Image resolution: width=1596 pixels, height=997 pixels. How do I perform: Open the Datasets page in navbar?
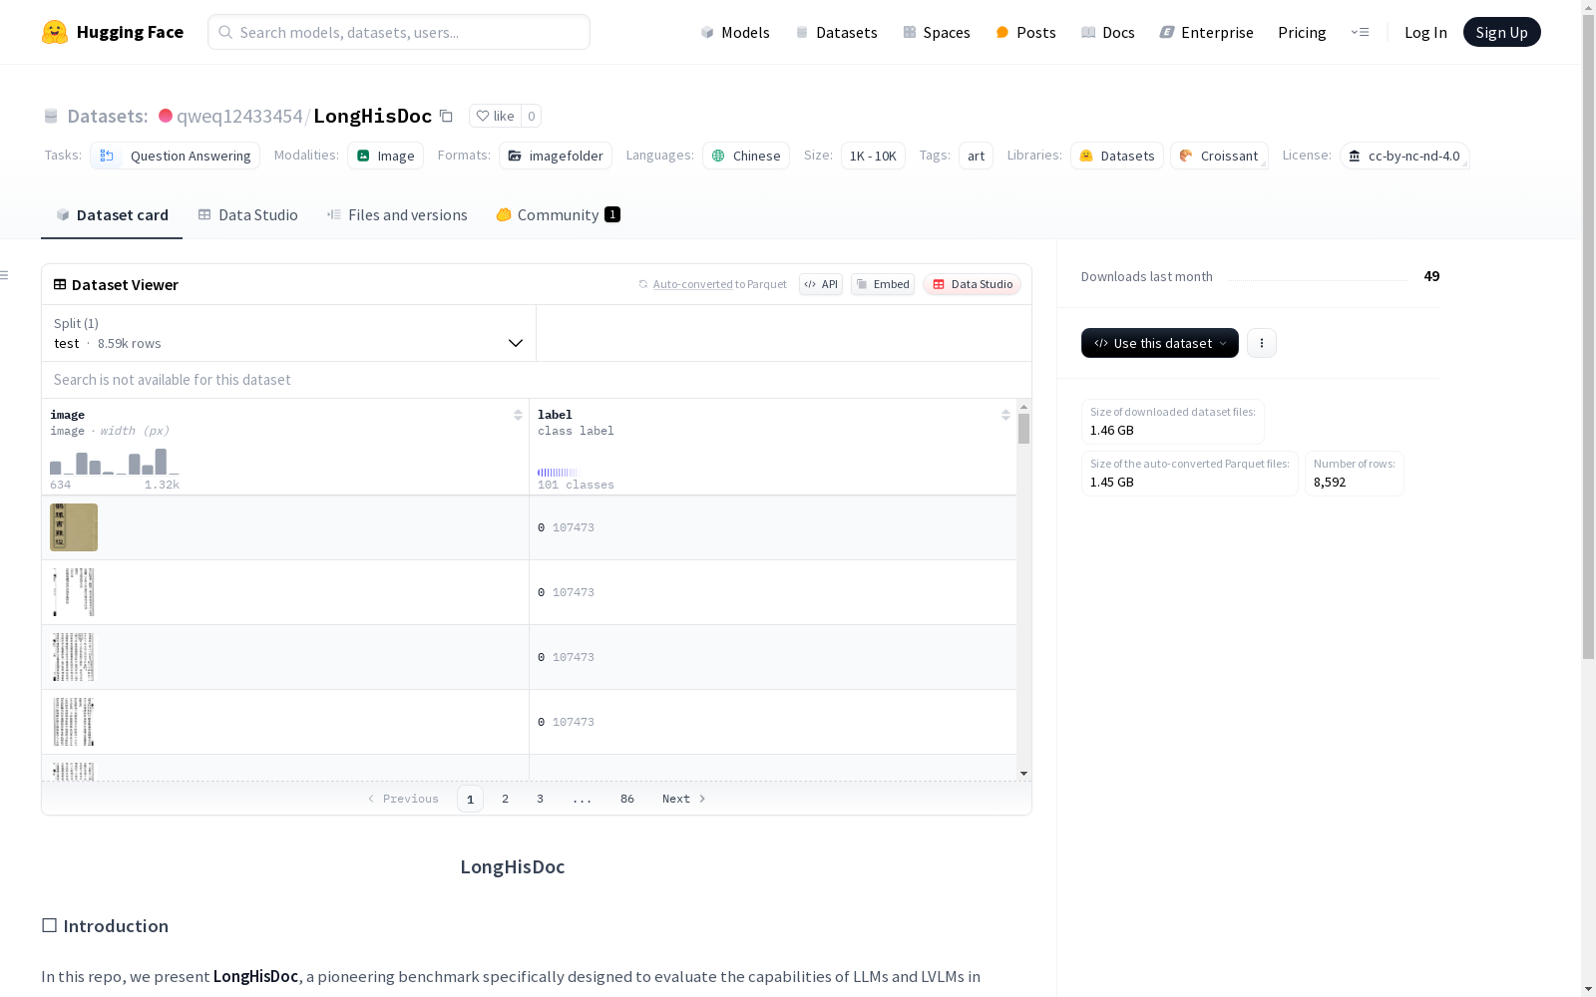coord(836,32)
